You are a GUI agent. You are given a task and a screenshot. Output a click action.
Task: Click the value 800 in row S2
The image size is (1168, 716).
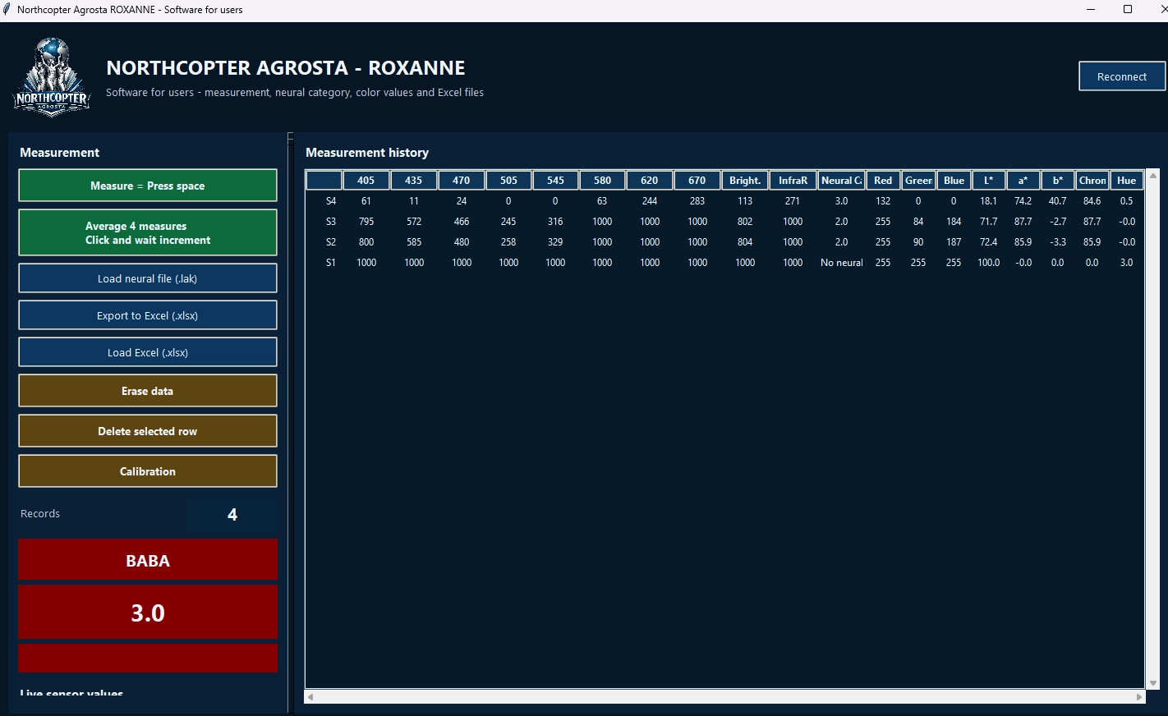point(366,242)
